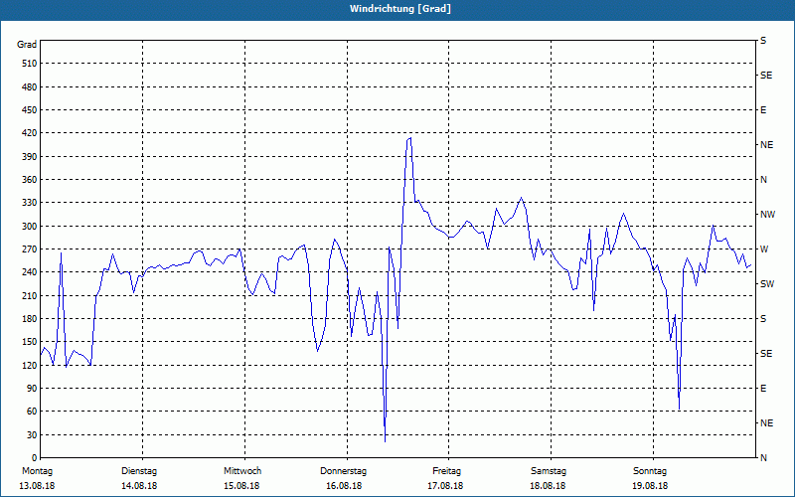Click the 510 y-axis value
795x497 pixels.
(30, 64)
